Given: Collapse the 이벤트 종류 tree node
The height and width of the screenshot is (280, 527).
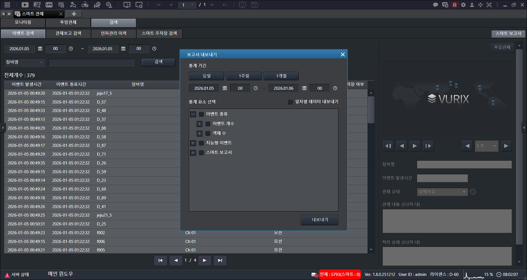Looking at the screenshot, I should point(193,114).
